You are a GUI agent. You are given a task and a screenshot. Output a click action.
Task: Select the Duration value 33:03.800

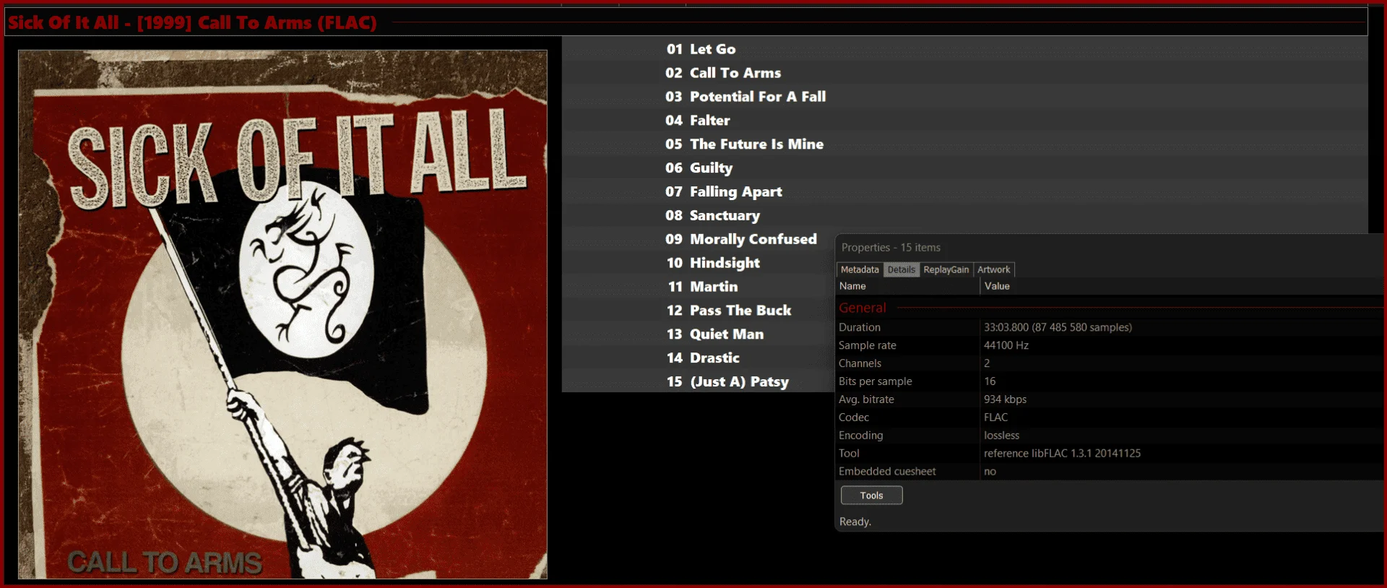pyautogui.click(x=1058, y=327)
